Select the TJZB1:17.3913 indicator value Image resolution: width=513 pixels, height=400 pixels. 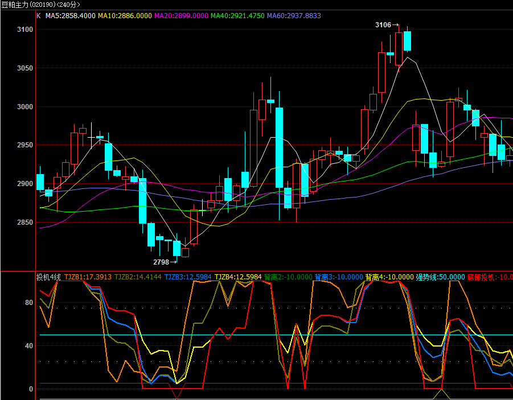tap(88, 277)
